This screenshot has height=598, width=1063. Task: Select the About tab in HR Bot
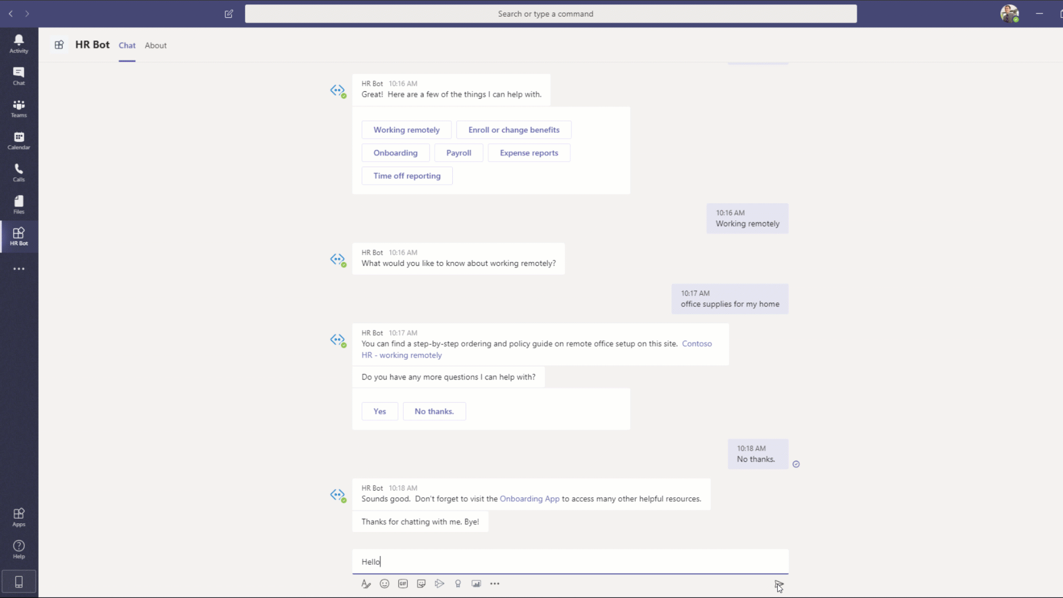coord(156,45)
